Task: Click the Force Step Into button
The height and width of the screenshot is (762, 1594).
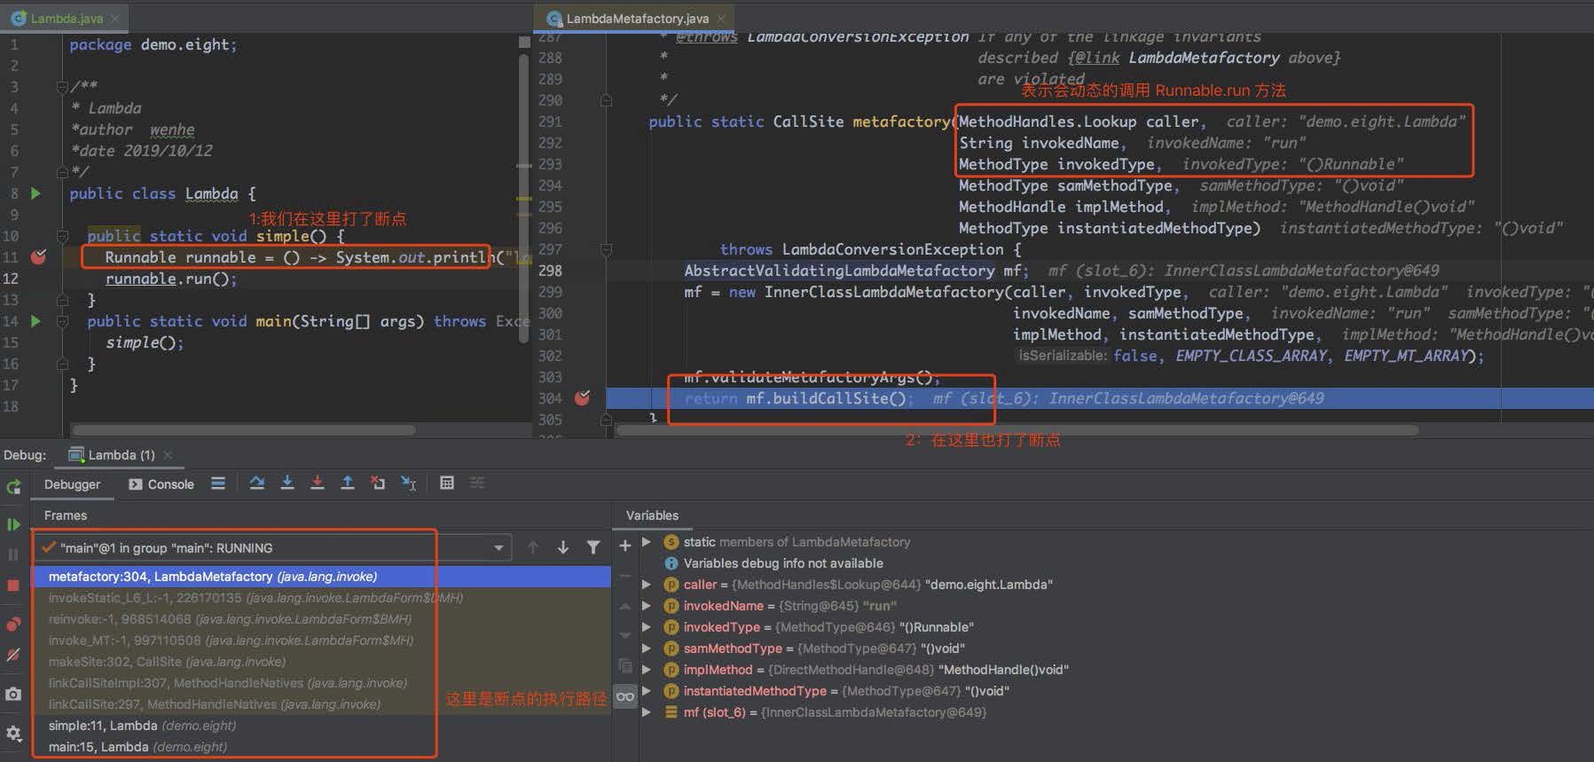Action: [x=318, y=483]
